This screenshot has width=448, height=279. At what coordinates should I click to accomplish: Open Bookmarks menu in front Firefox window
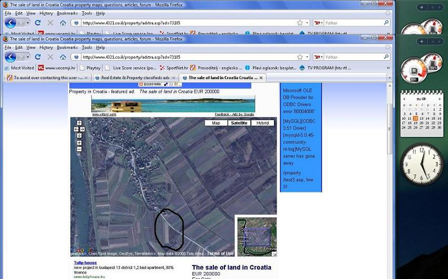coord(67,47)
